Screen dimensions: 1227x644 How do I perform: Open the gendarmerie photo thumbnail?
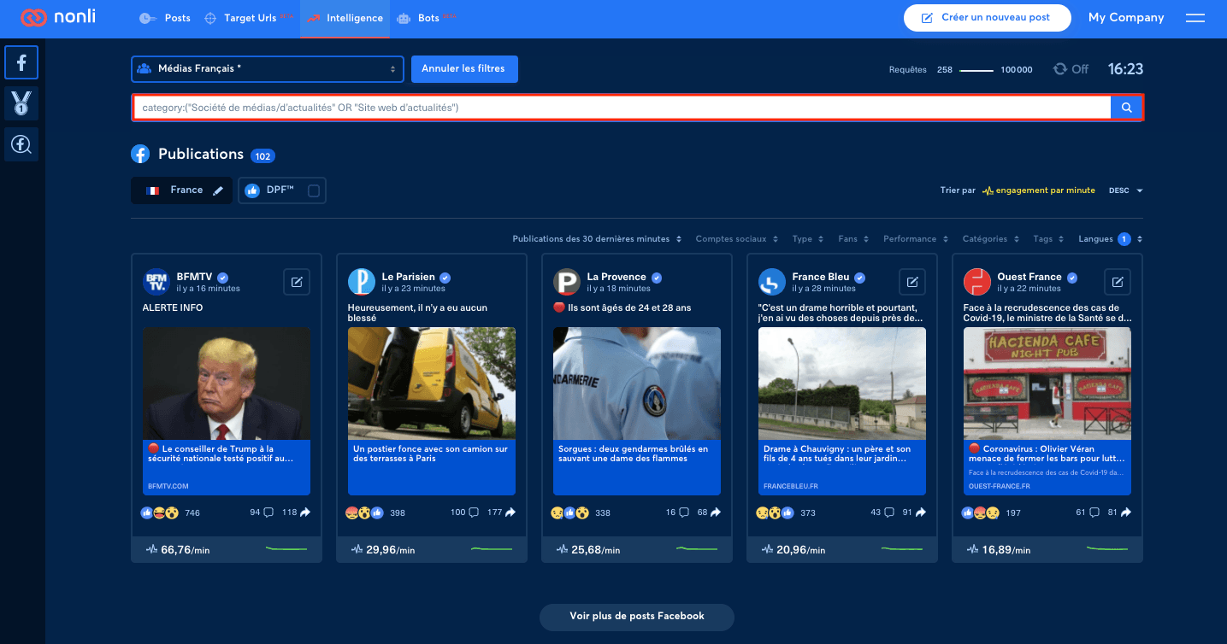pyautogui.click(x=637, y=383)
